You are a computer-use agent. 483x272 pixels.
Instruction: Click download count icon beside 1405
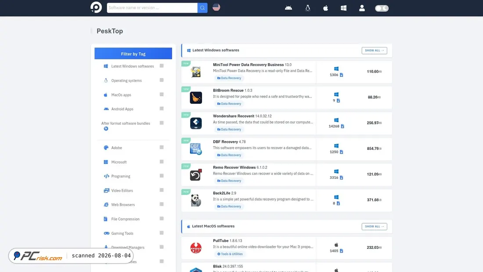coord(341,251)
